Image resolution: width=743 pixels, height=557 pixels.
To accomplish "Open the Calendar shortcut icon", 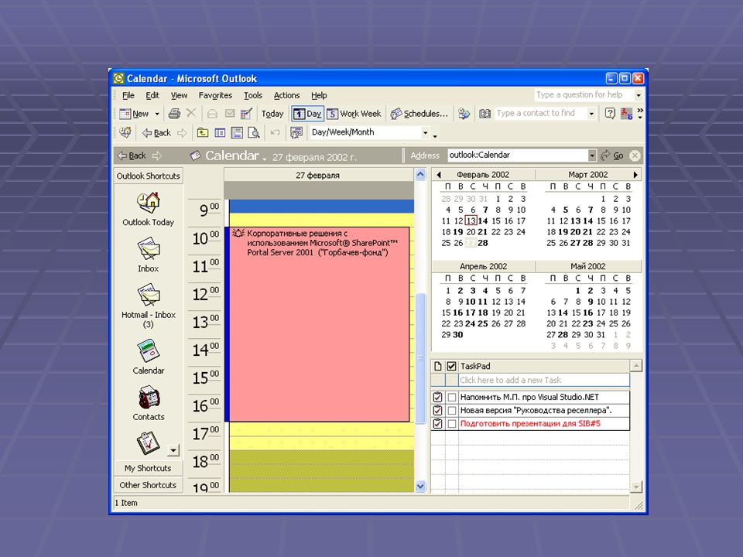I will pos(149,351).
